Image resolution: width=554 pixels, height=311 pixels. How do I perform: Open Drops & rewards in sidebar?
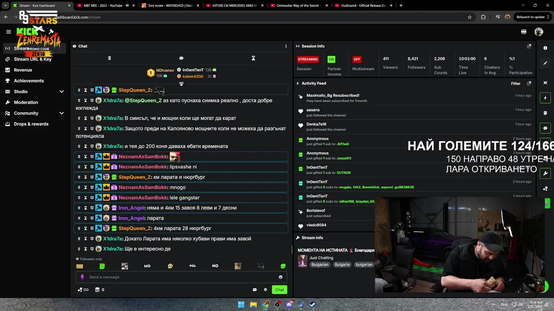pos(31,124)
